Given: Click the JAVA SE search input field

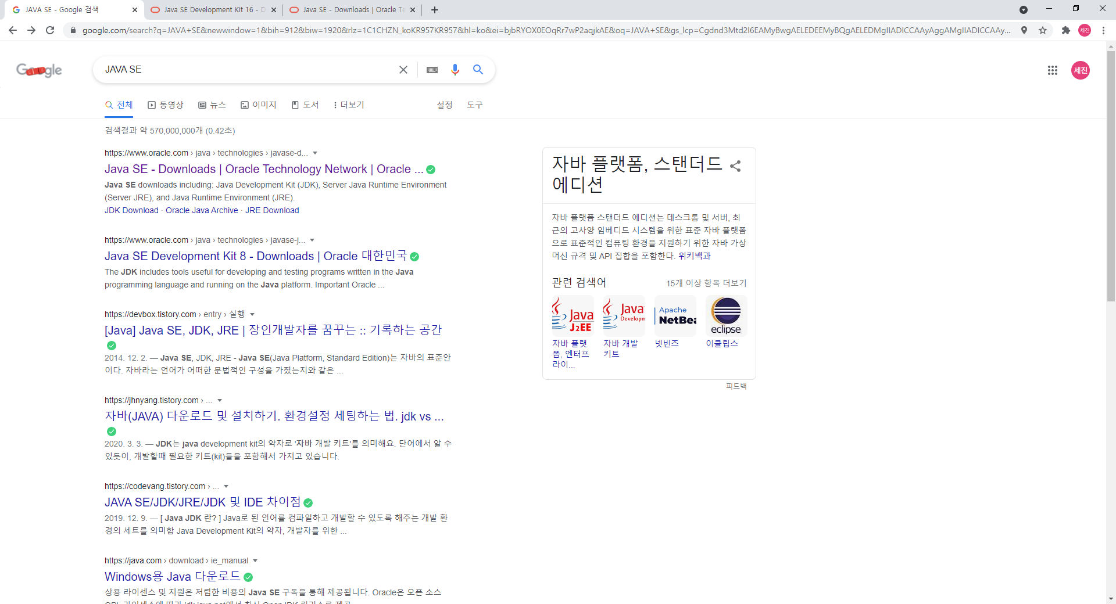Looking at the screenshot, I should click(x=247, y=70).
